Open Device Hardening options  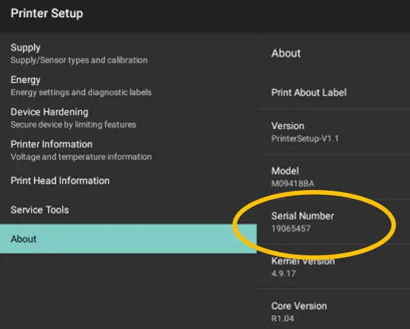coord(73,118)
